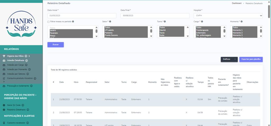Click down arrow of months list
The width and height of the screenshot is (271, 126).
(96, 36)
